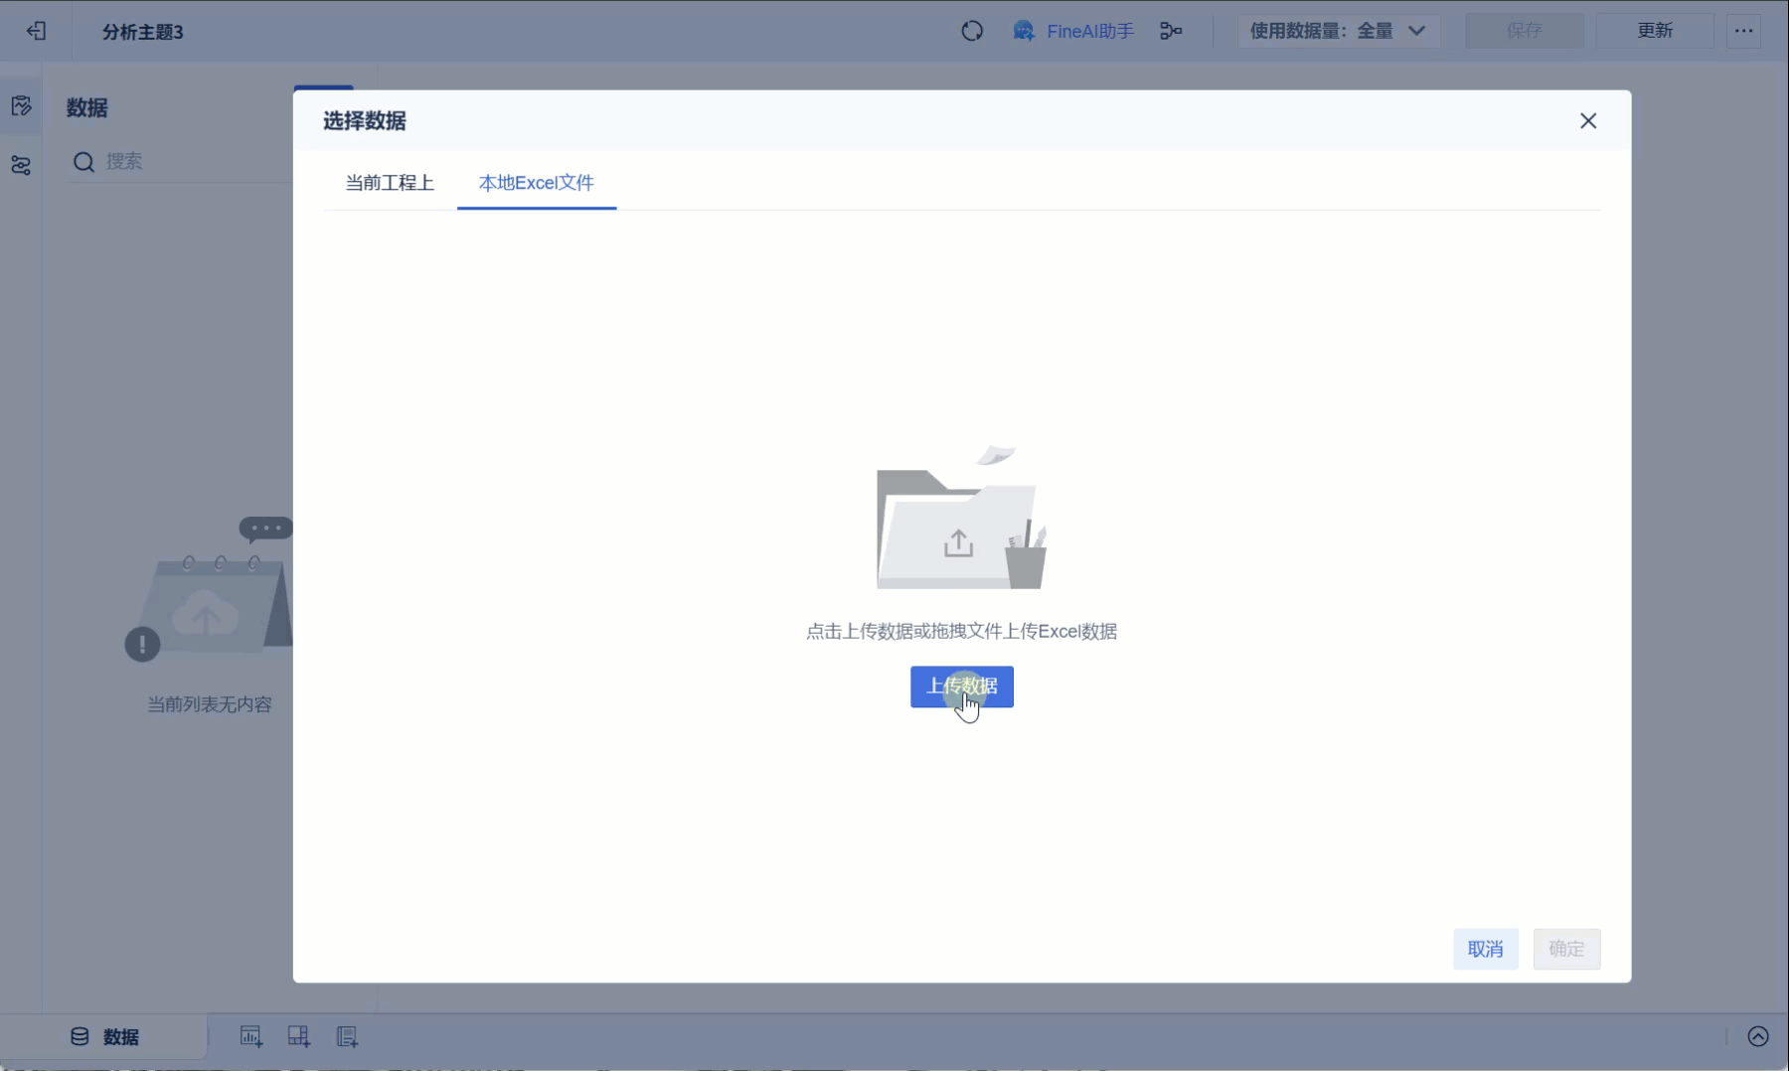Collapse the bottom panel with chevron
Screen dimensions: 1789x1071
click(x=1759, y=1036)
